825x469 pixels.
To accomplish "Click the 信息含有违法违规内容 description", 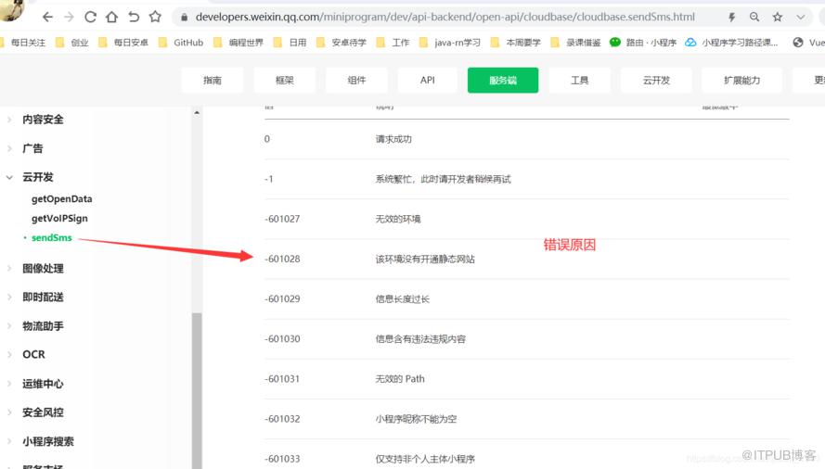I will pyautogui.click(x=420, y=339).
